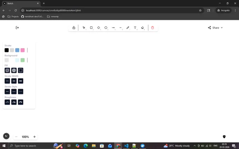This screenshot has height=149, width=239.
Task: Select the Arrow tool
Action: coord(113,28)
